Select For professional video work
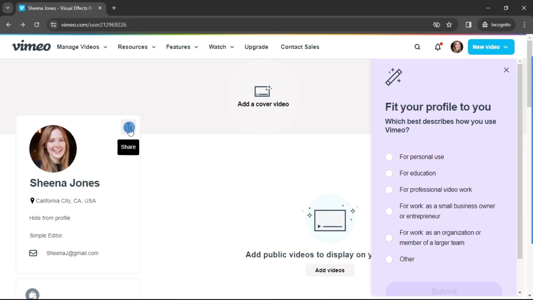This screenshot has height=300, width=533. click(389, 190)
